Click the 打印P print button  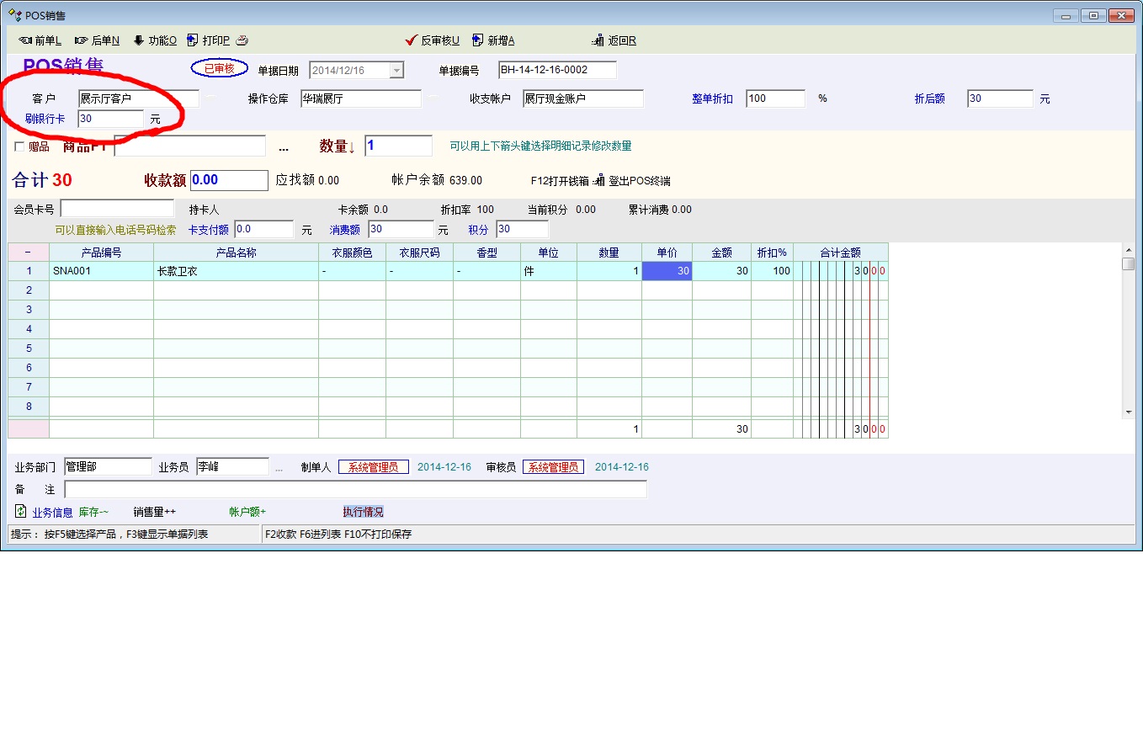pyautogui.click(x=209, y=40)
